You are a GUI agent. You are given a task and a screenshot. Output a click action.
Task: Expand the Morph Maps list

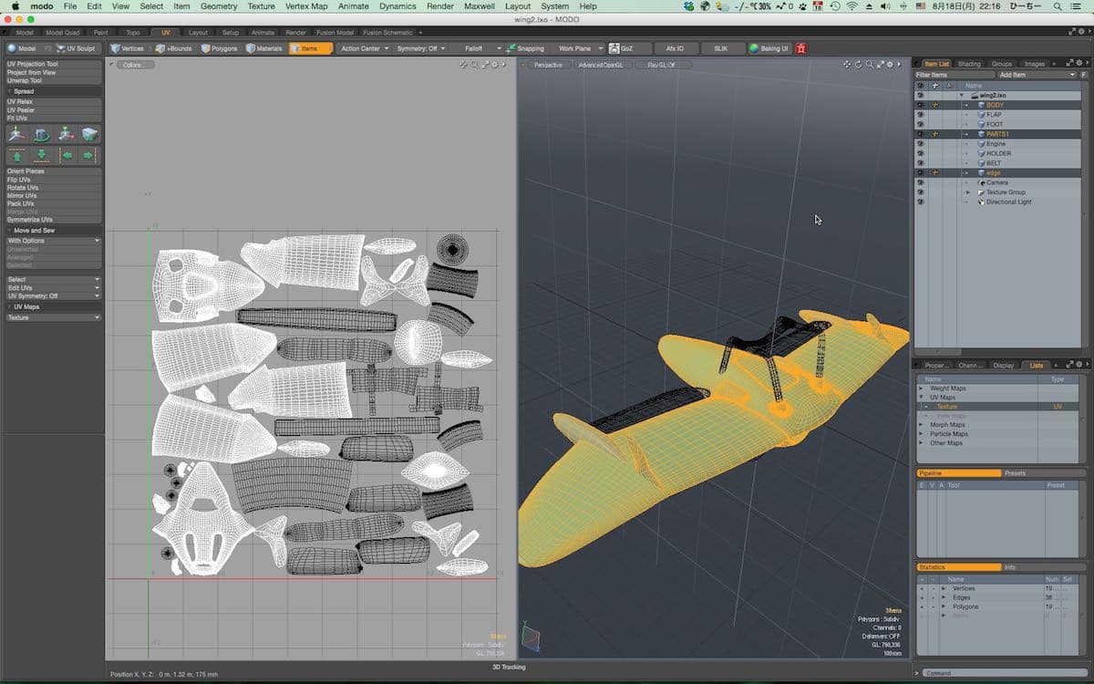pos(921,425)
